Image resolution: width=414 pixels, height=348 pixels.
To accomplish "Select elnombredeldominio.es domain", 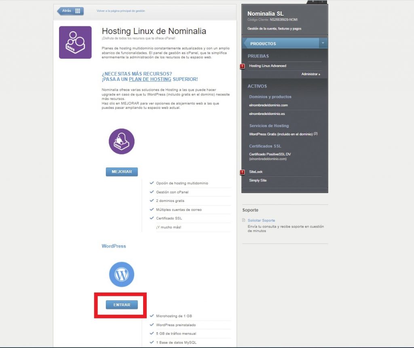I will pyautogui.click(x=267, y=114).
